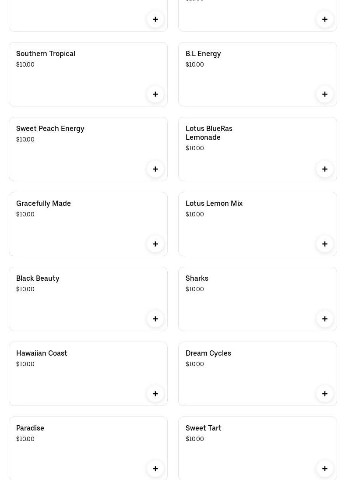Add B.L Energy to cart
The image size is (352, 480).
pyautogui.click(x=325, y=94)
